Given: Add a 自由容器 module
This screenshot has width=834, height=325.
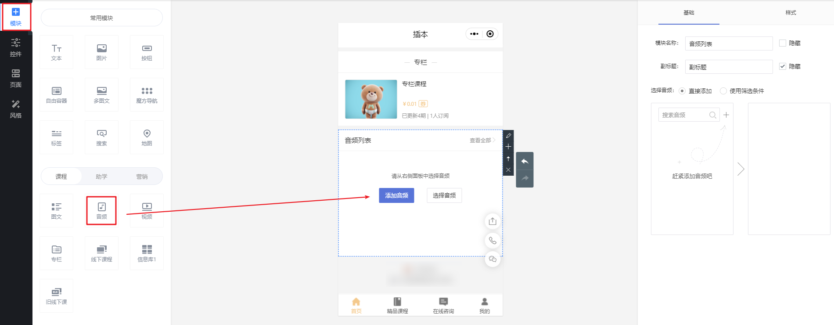Looking at the screenshot, I should click(x=57, y=95).
